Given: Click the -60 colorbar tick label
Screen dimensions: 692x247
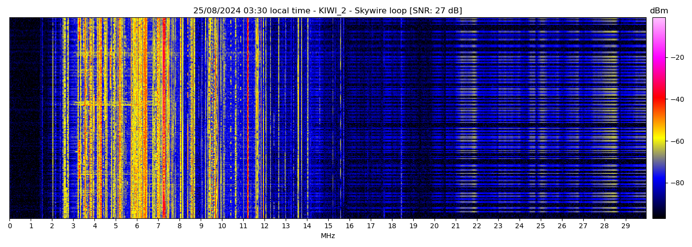Looking at the screenshot, I should 677,141.
